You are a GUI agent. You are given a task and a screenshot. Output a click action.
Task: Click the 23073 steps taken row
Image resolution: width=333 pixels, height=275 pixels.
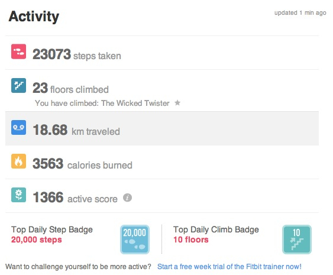[x=162, y=53]
